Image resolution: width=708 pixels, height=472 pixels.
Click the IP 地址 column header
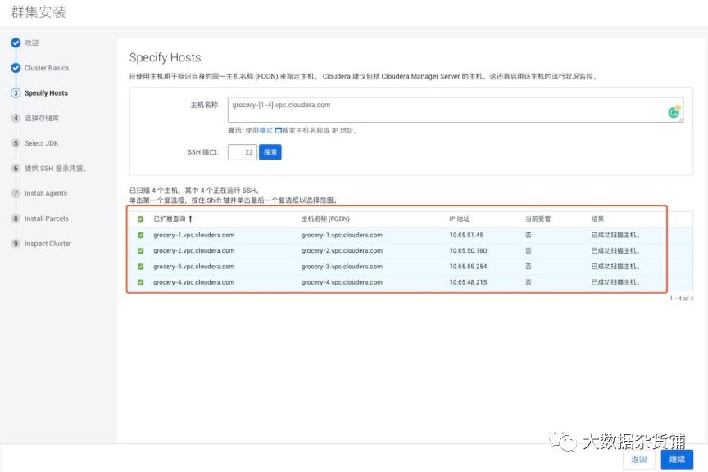(459, 218)
